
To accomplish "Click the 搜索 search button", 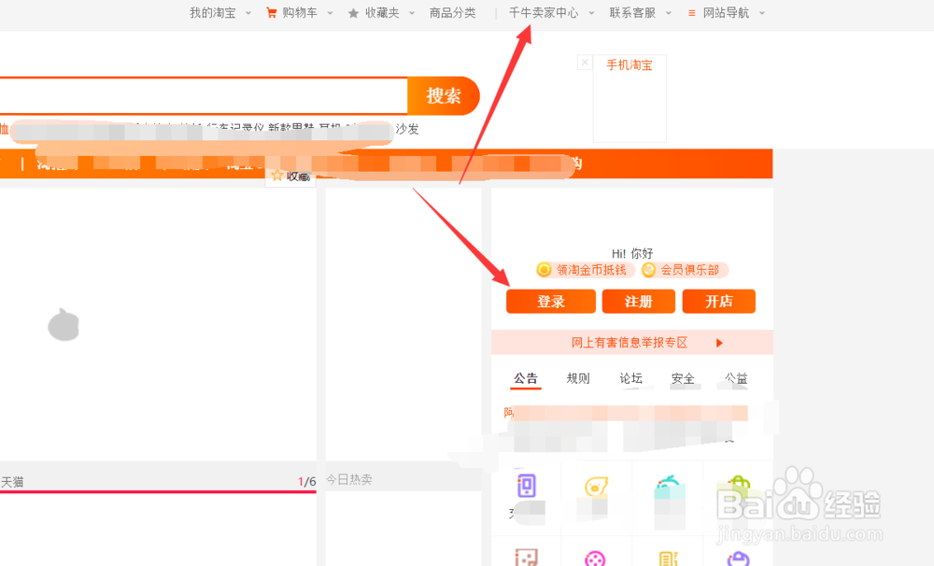I will pyautogui.click(x=443, y=95).
